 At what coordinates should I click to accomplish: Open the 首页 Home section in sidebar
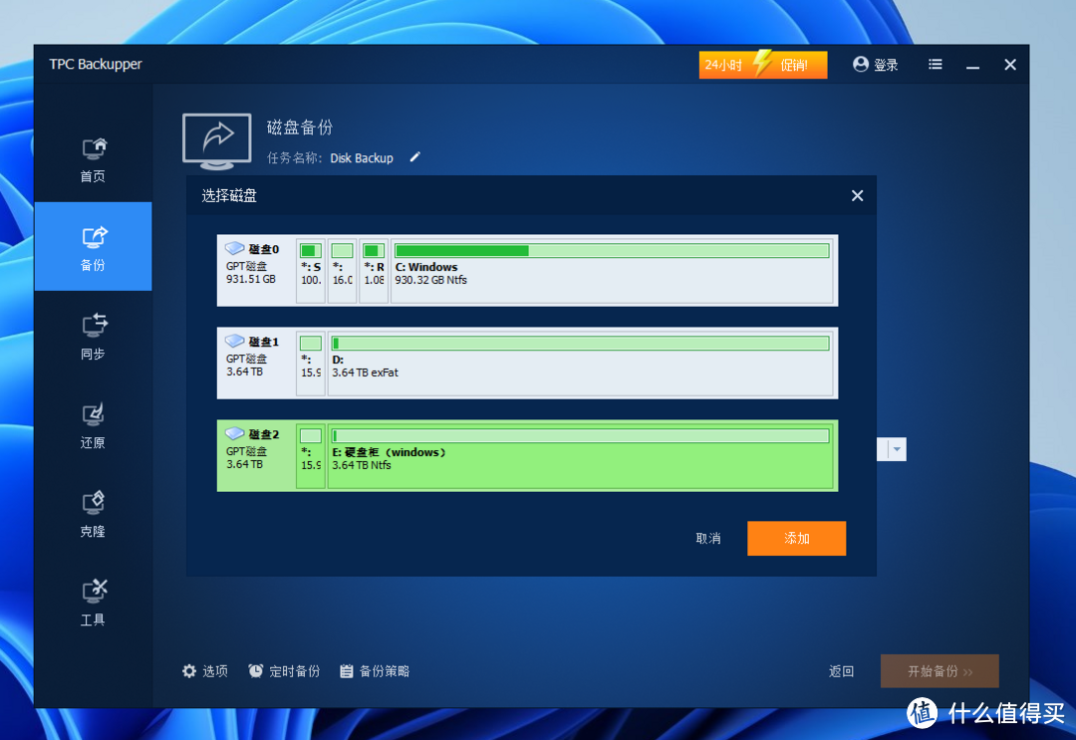coord(93,159)
